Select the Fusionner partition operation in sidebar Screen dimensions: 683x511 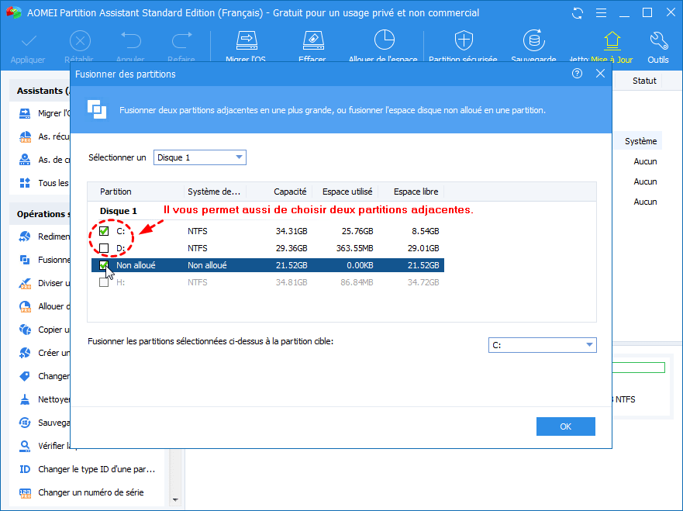click(44, 260)
